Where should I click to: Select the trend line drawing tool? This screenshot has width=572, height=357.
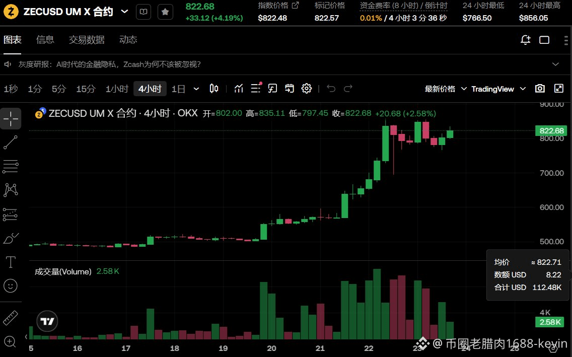pos(11,142)
